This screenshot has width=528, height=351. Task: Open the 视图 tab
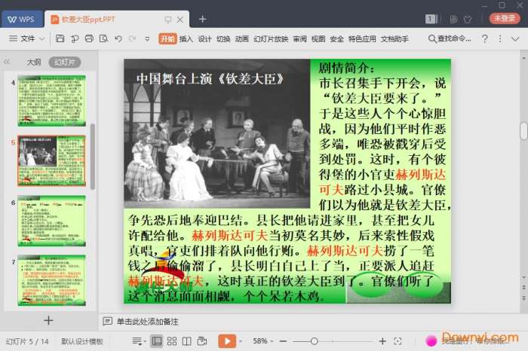[318, 39]
